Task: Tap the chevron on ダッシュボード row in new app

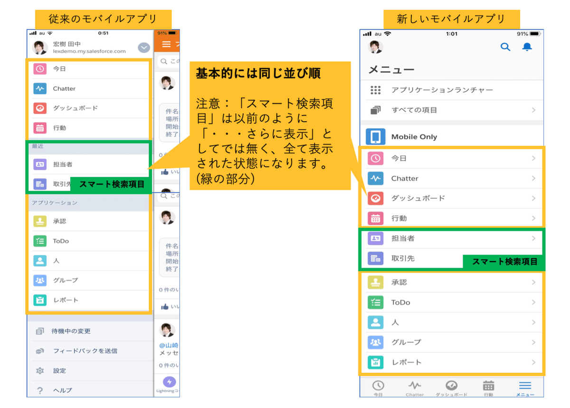Action: [x=534, y=198]
